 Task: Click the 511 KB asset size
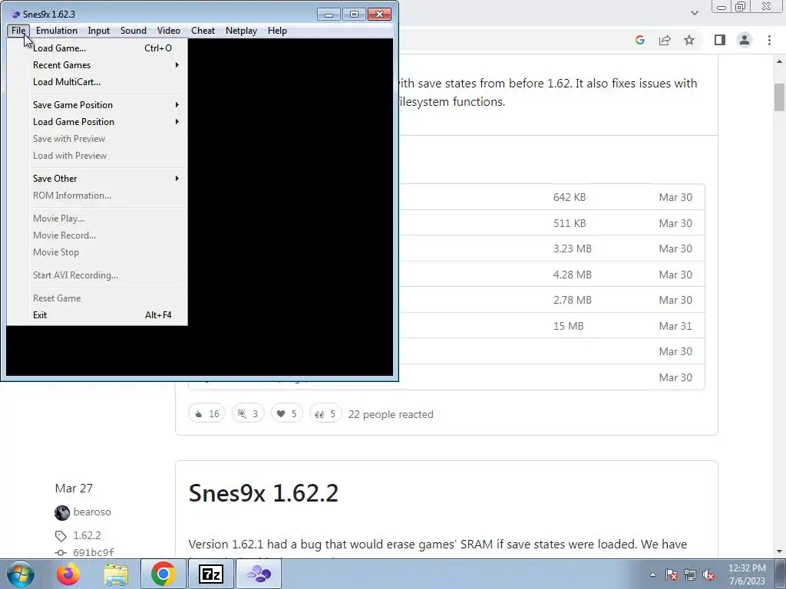570,223
